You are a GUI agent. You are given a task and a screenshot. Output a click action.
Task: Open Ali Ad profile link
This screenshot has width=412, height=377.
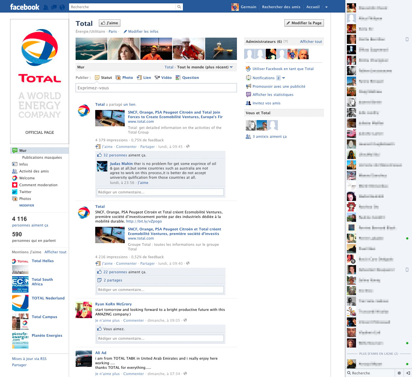[101, 353]
